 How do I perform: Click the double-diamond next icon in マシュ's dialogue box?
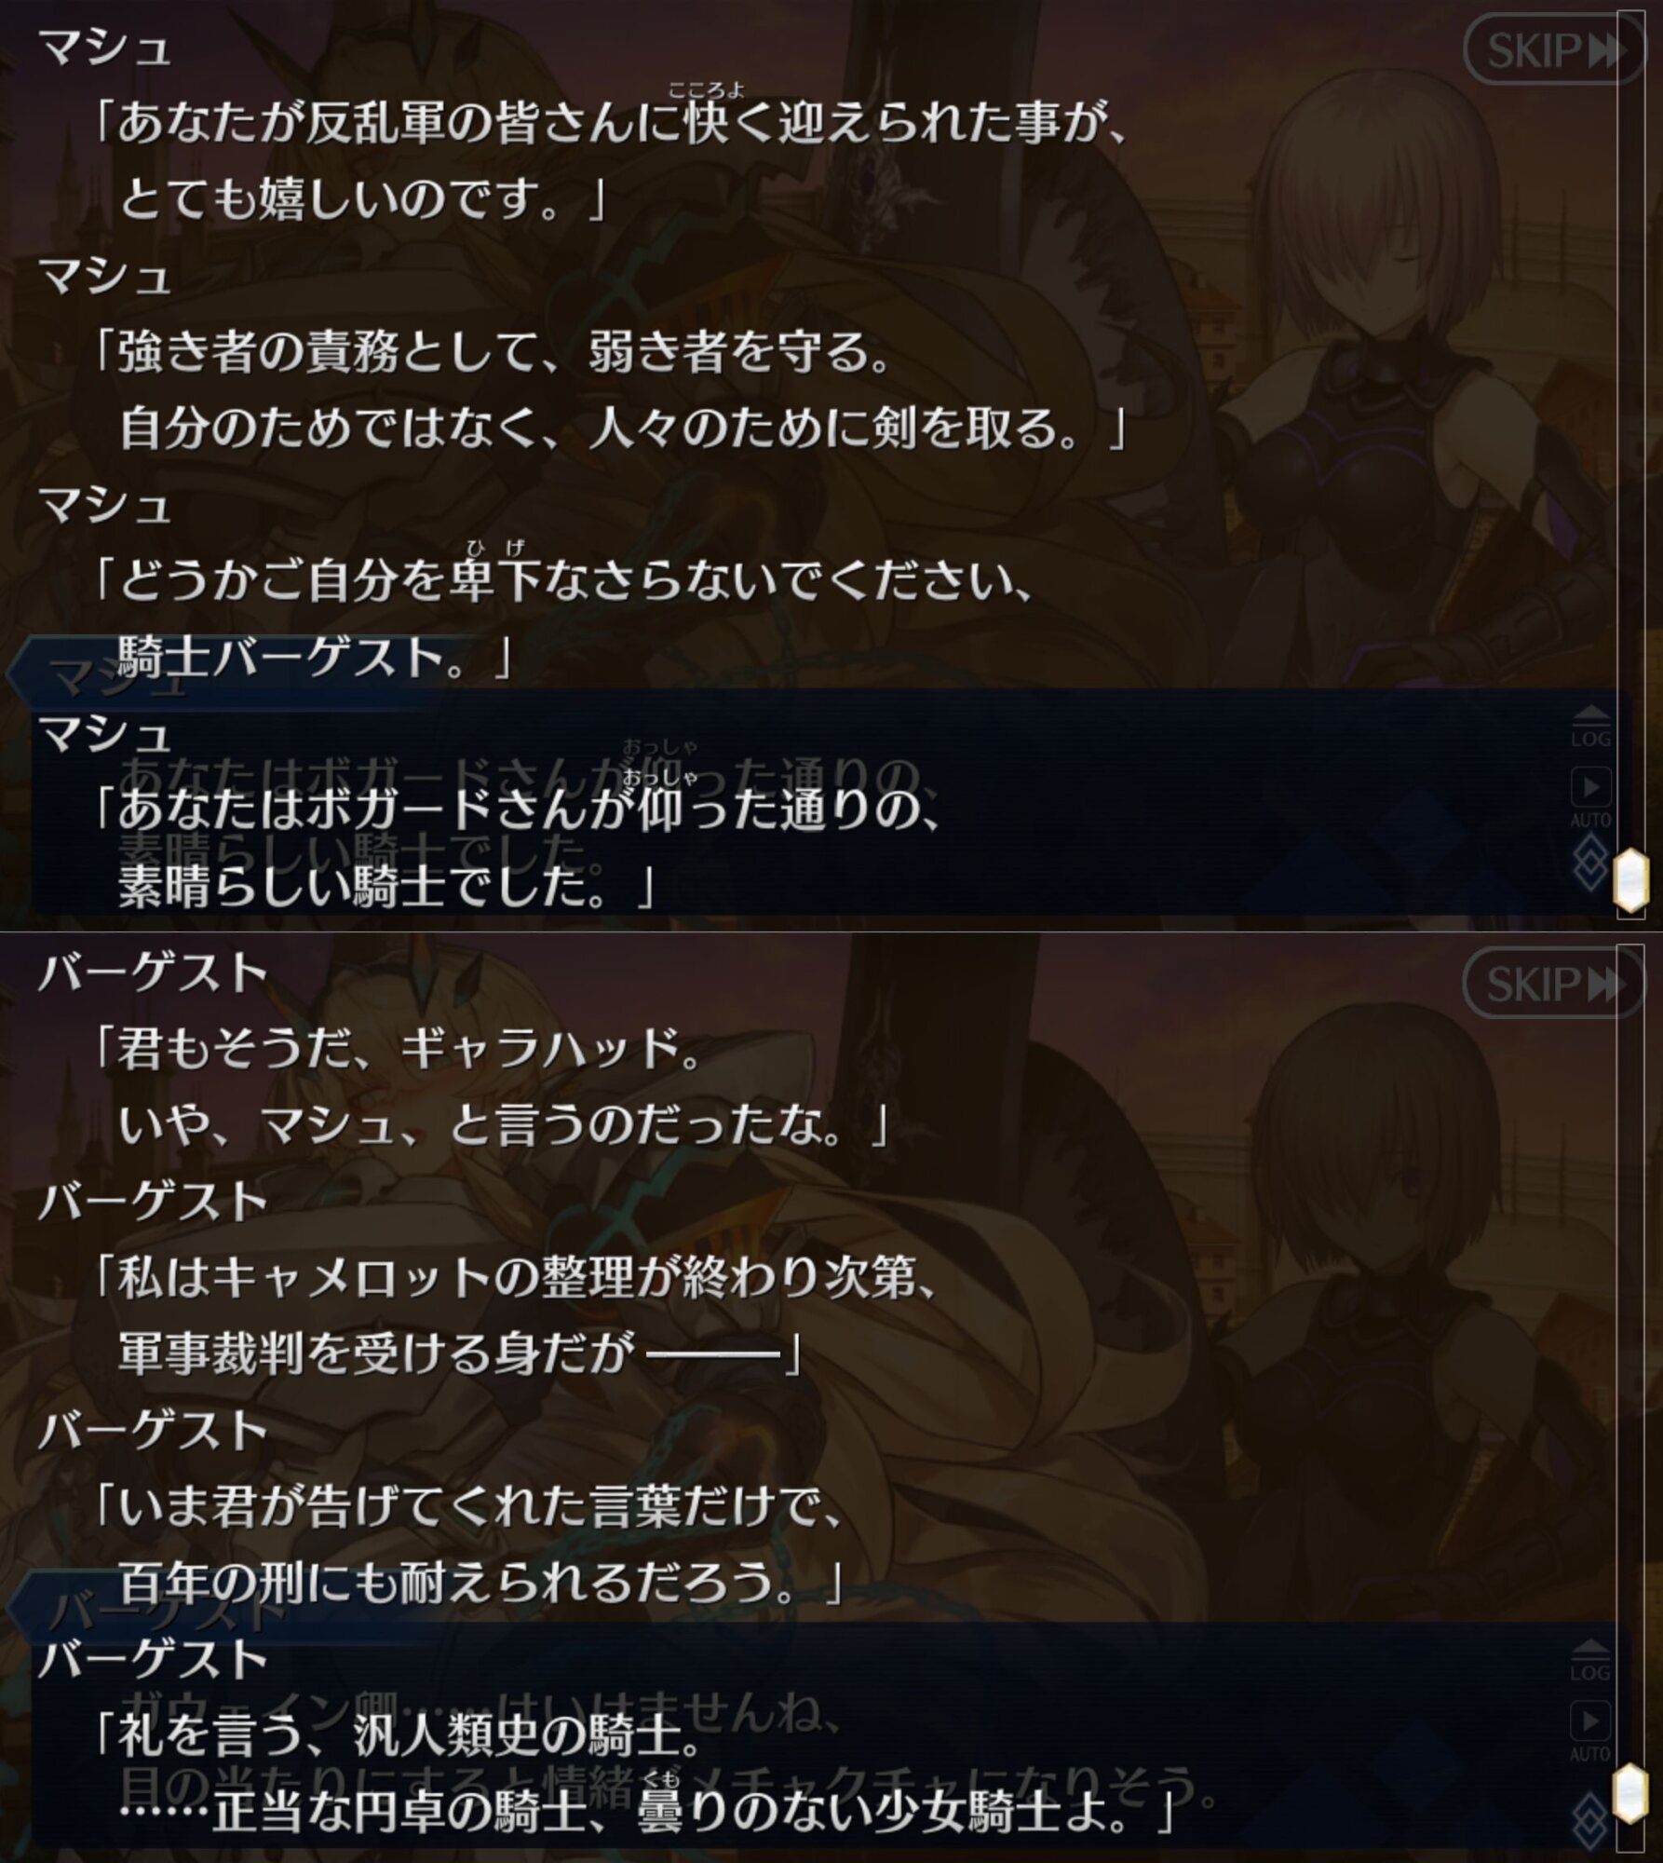pyautogui.click(x=1589, y=863)
